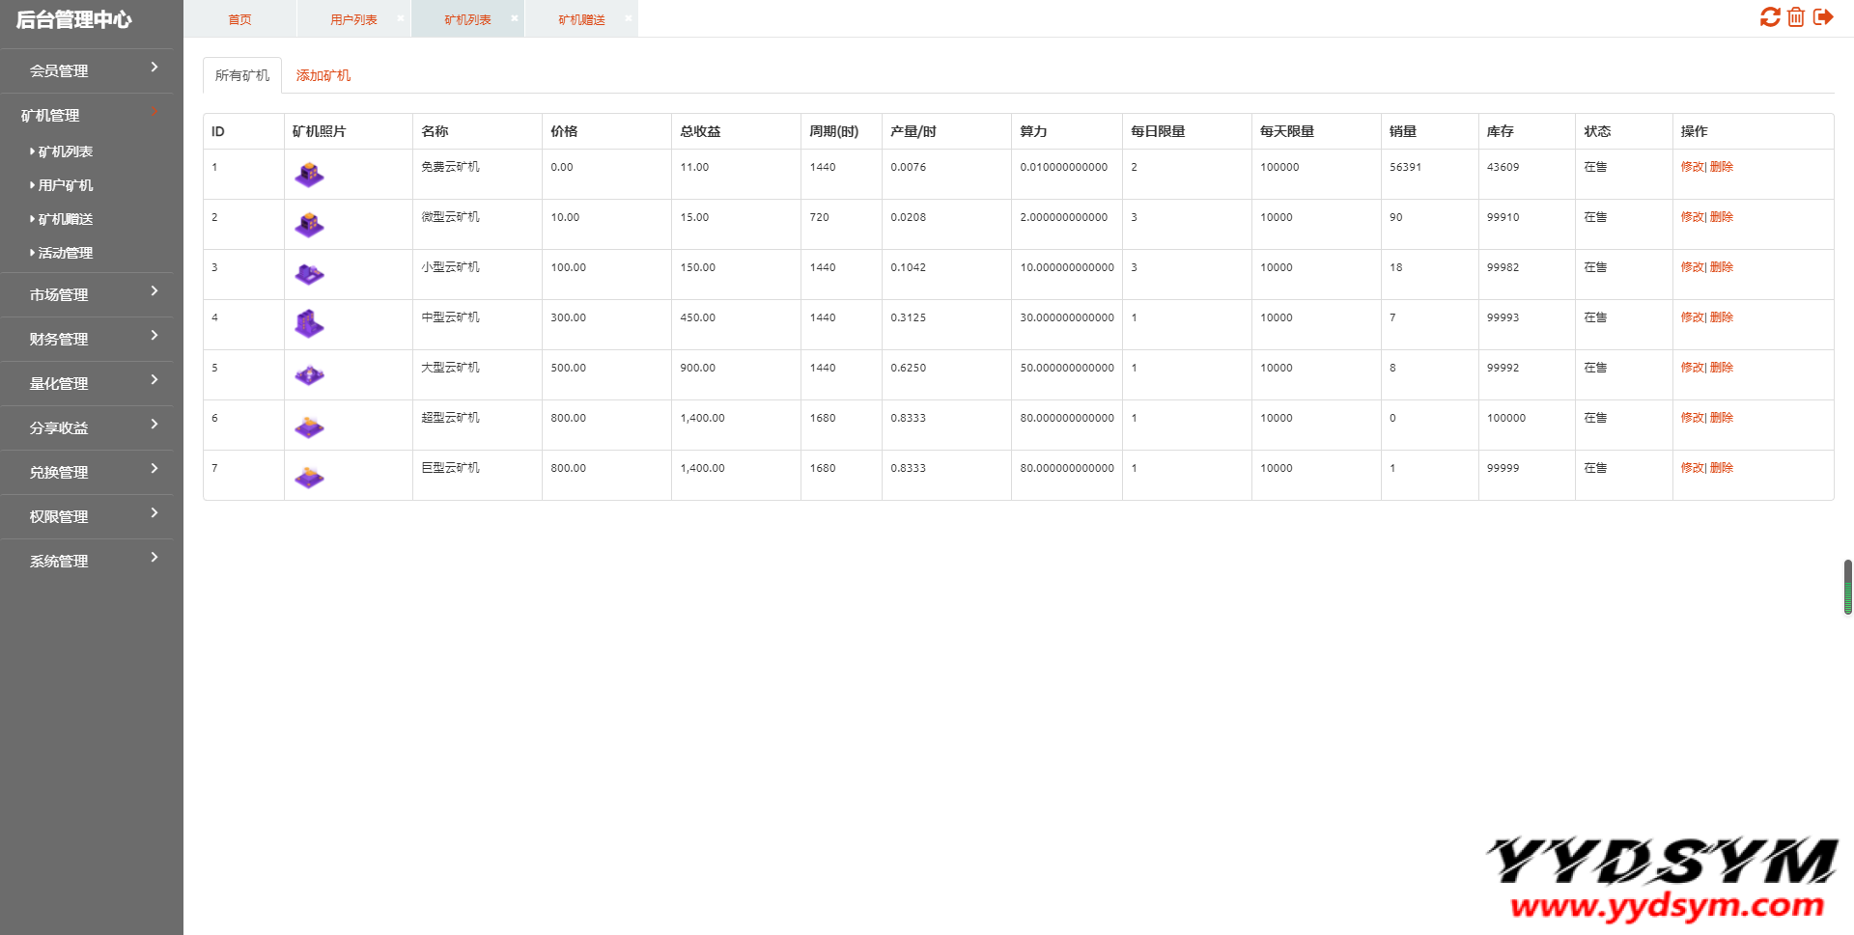Click the green vertical scrollbar handle
This screenshot has width=1854, height=935.
[x=1847, y=587]
